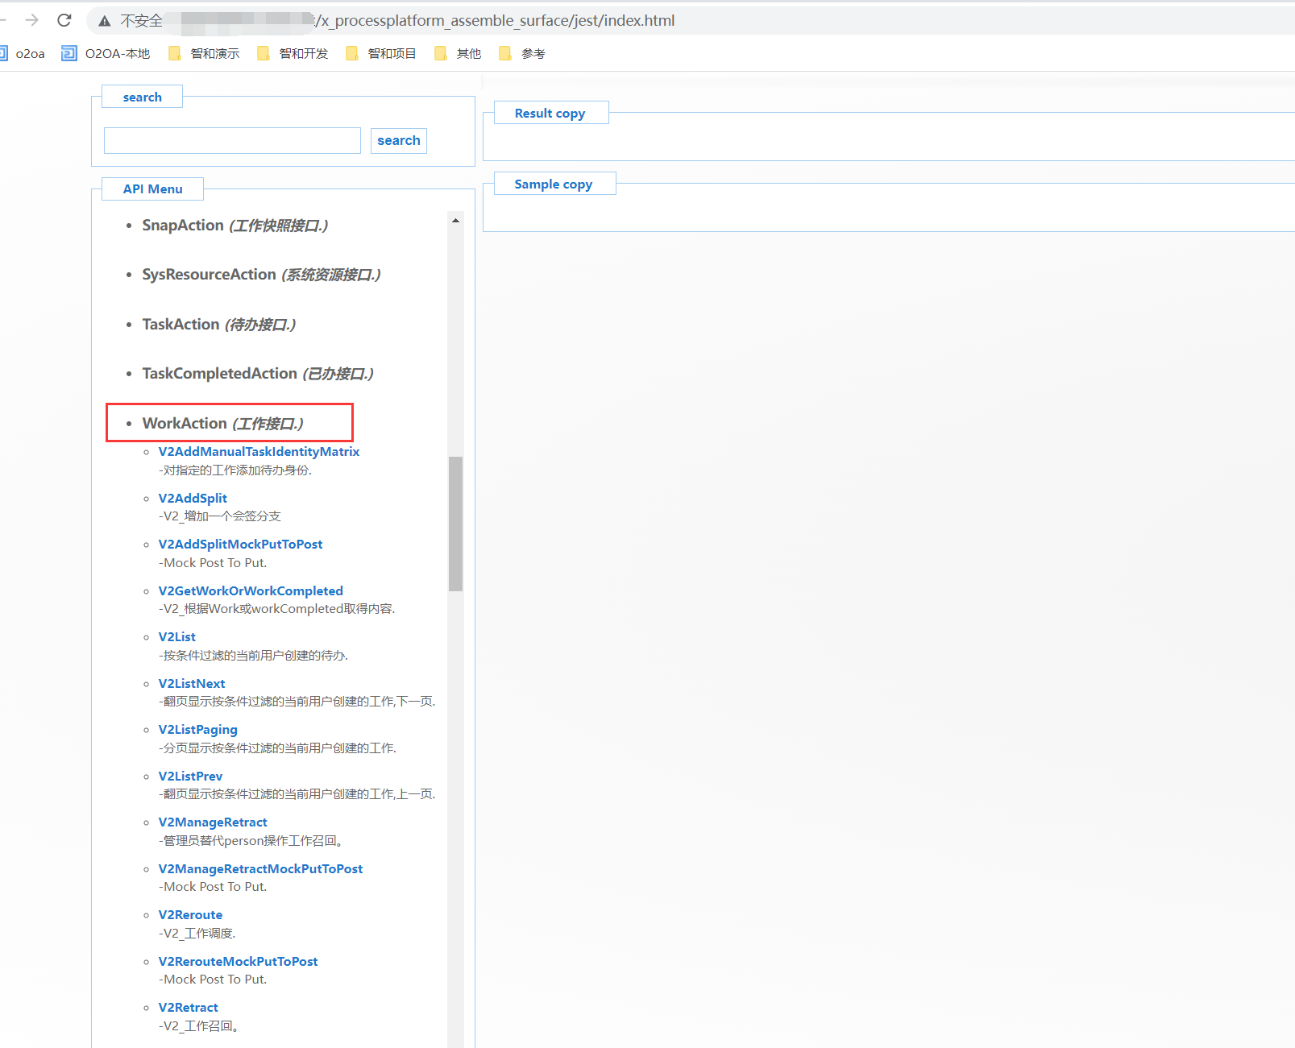Image resolution: width=1295 pixels, height=1048 pixels.
Task: Click the description '-按条件过滤的当前用户创建的待办.'
Action: [x=254, y=656]
